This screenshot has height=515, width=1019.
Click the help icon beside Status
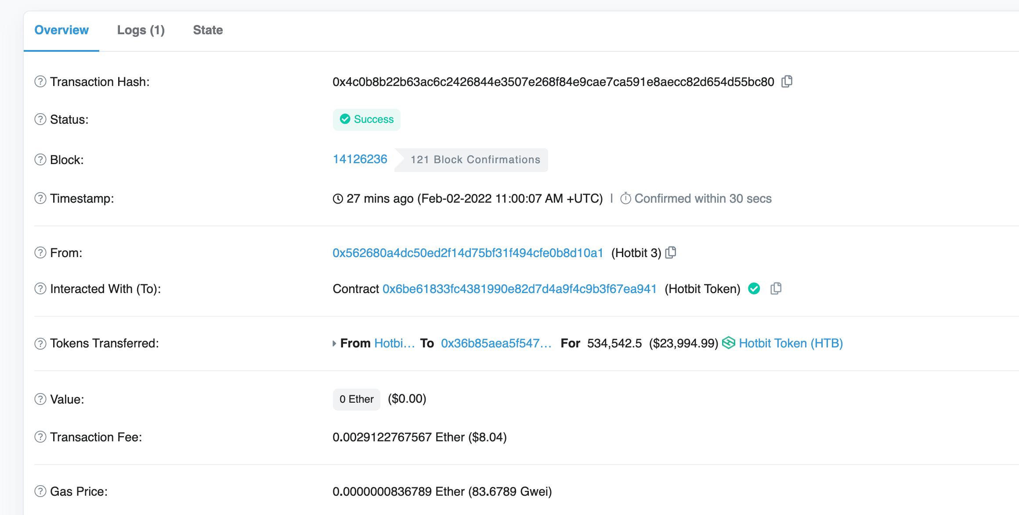(40, 119)
